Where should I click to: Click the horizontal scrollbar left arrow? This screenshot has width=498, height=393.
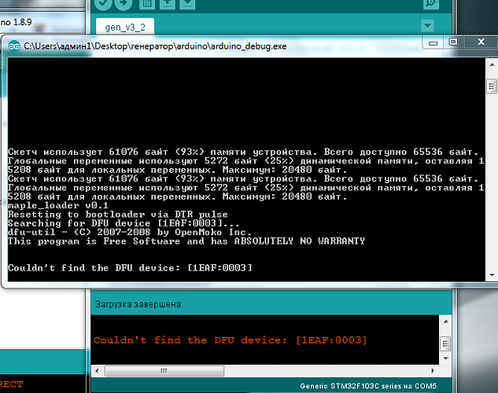[x=98, y=370]
